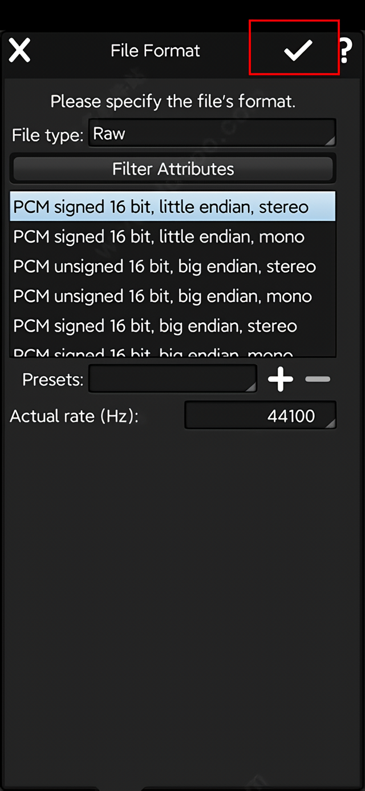Open the Actual rate dropdown showing 44100
Viewport: 365px width, 791px height.
260,415
